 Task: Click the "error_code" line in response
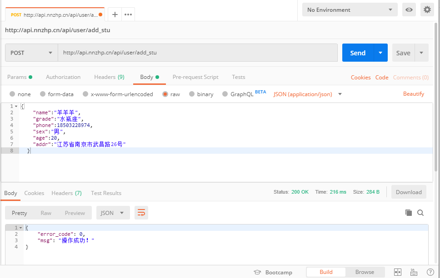coord(61,234)
